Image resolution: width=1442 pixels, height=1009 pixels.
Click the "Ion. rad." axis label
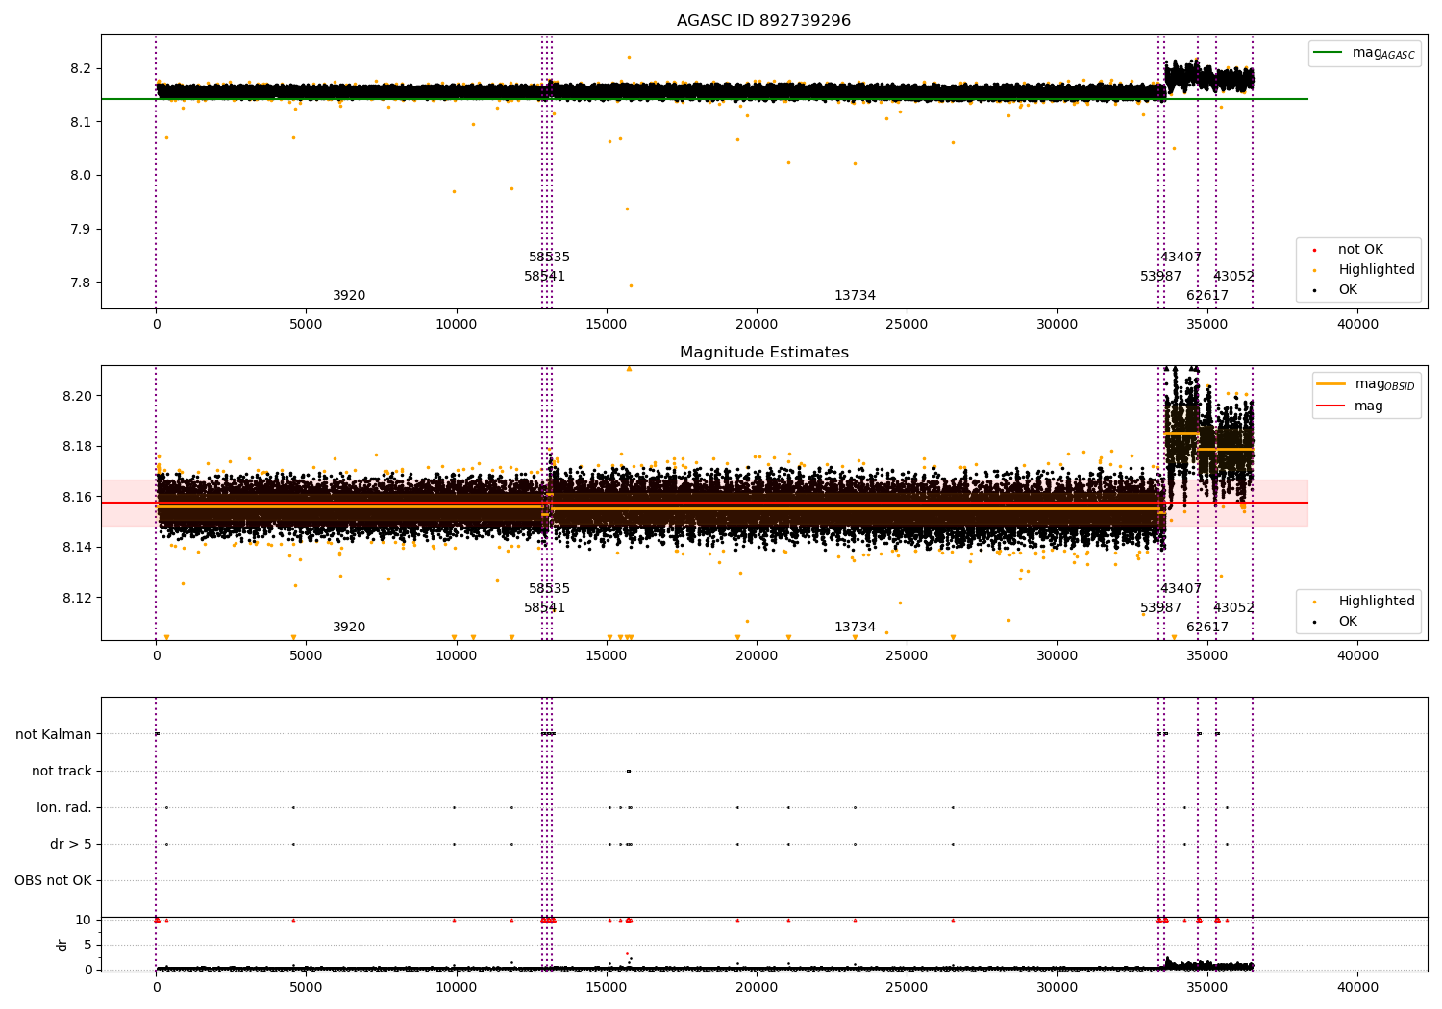click(x=64, y=808)
